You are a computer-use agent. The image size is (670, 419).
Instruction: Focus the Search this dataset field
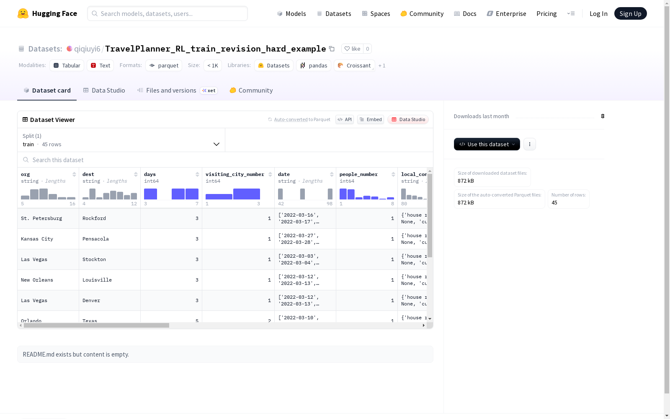click(x=225, y=160)
